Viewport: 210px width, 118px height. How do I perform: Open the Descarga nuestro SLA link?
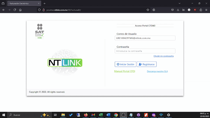coord(157,71)
